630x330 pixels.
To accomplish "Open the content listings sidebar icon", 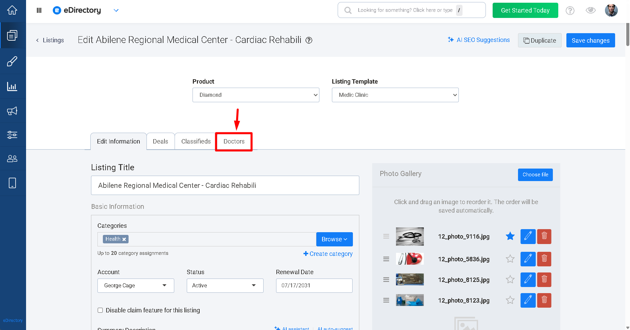I will pyautogui.click(x=12, y=36).
